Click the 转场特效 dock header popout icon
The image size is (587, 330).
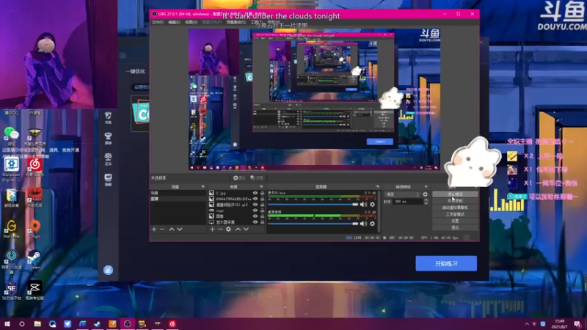coord(426,186)
